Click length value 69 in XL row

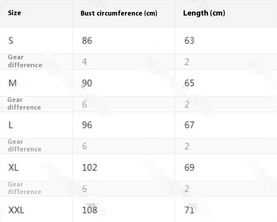pos(189,167)
